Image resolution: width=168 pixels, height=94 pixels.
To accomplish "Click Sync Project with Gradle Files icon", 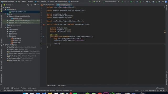I will coord(153,2).
